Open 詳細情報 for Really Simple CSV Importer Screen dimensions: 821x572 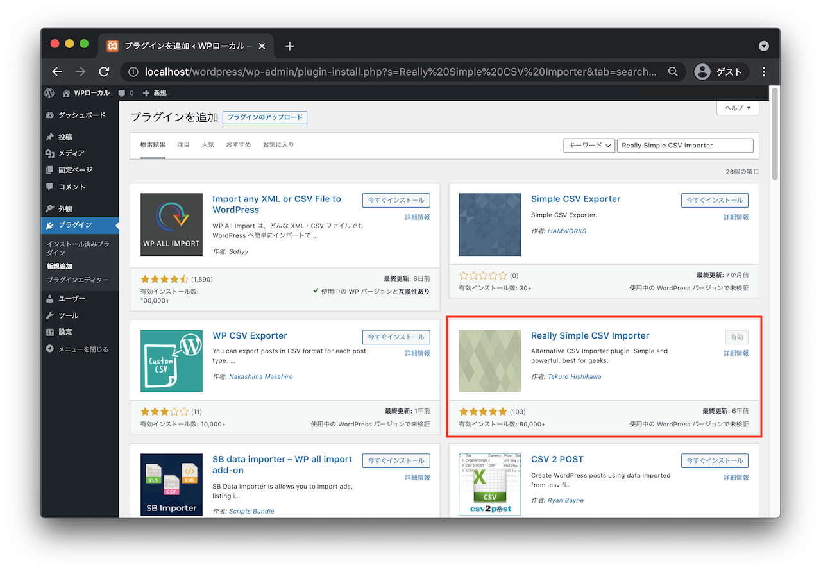[736, 353]
